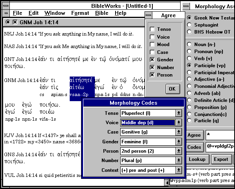Select Preposition (p) radio button
Image resolution: width=235 pixels, height=189 pixels.
point(190,107)
